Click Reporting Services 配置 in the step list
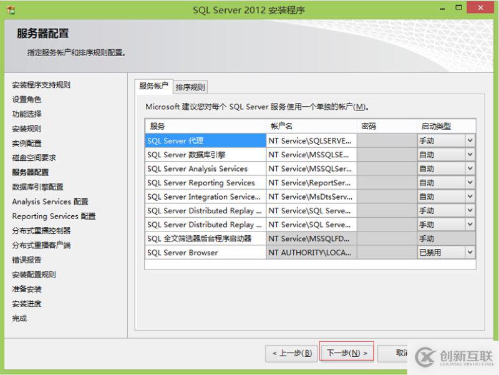The image size is (499, 375). 54,216
